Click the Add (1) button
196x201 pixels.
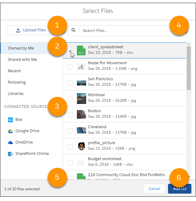point(180,189)
